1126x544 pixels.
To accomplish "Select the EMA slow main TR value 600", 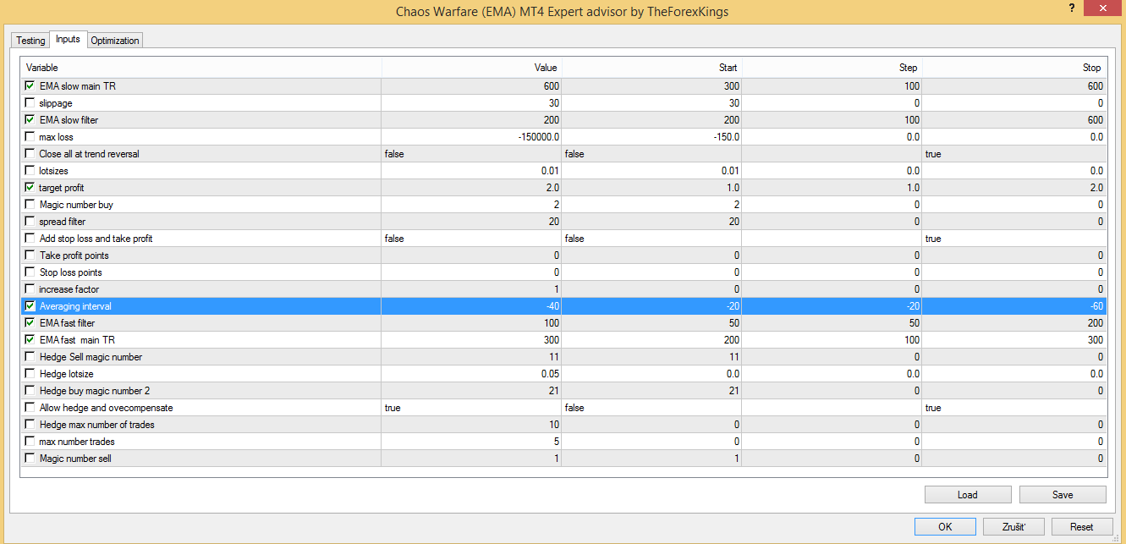I will point(471,86).
